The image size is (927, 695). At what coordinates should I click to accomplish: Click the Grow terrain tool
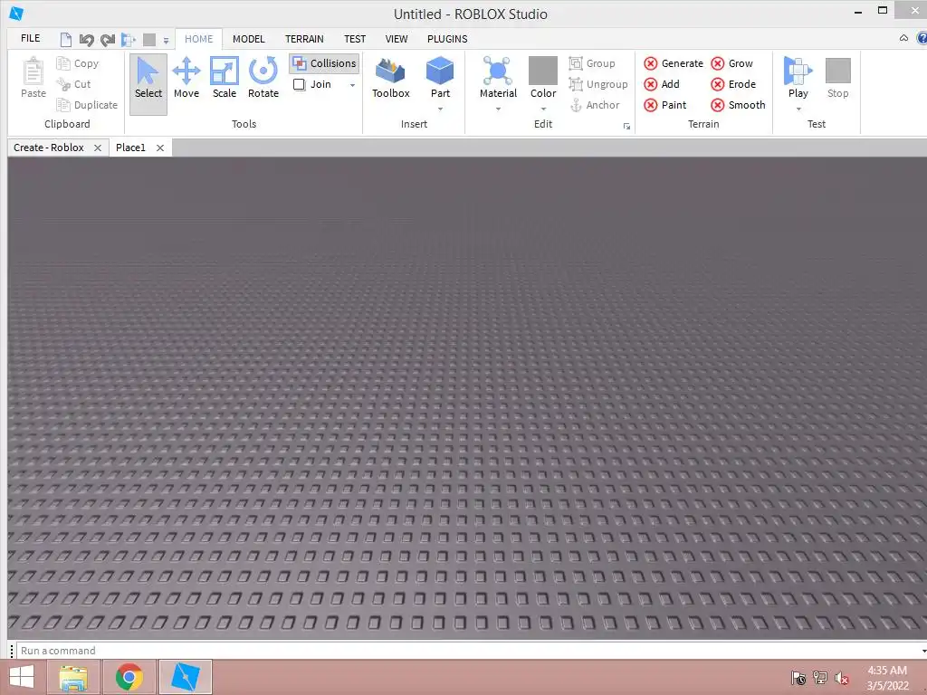pyautogui.click(x=731, y=63)
